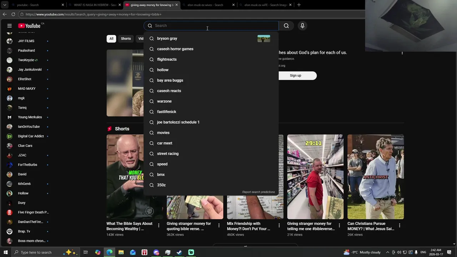Select 'fastlifenick' search suggestion
This screenshot has height=257, width=457.
[211, 112]
